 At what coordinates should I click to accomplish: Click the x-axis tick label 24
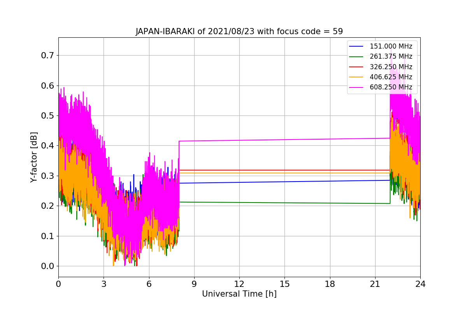(420, 284)
